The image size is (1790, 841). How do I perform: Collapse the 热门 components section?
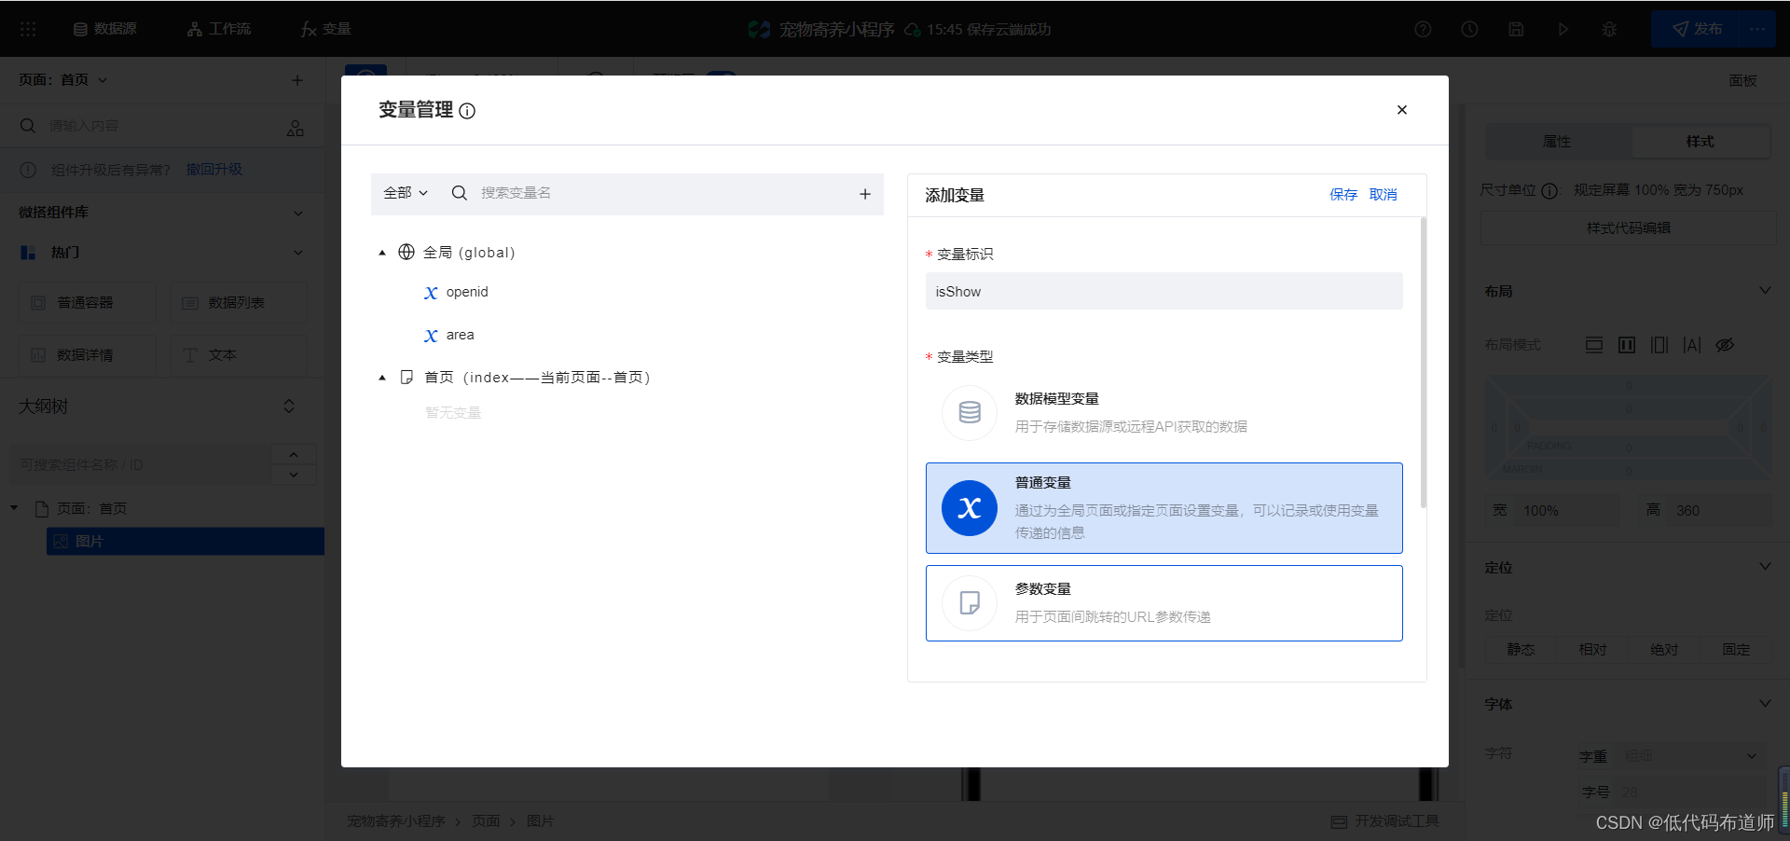coord(298,253)
